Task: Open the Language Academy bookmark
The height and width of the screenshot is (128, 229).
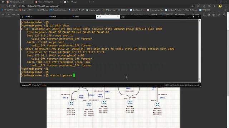Action: pyautogui.click(x=94, y=10)
